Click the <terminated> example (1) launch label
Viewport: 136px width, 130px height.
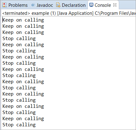pyautogui.click(x=29, y=13)
